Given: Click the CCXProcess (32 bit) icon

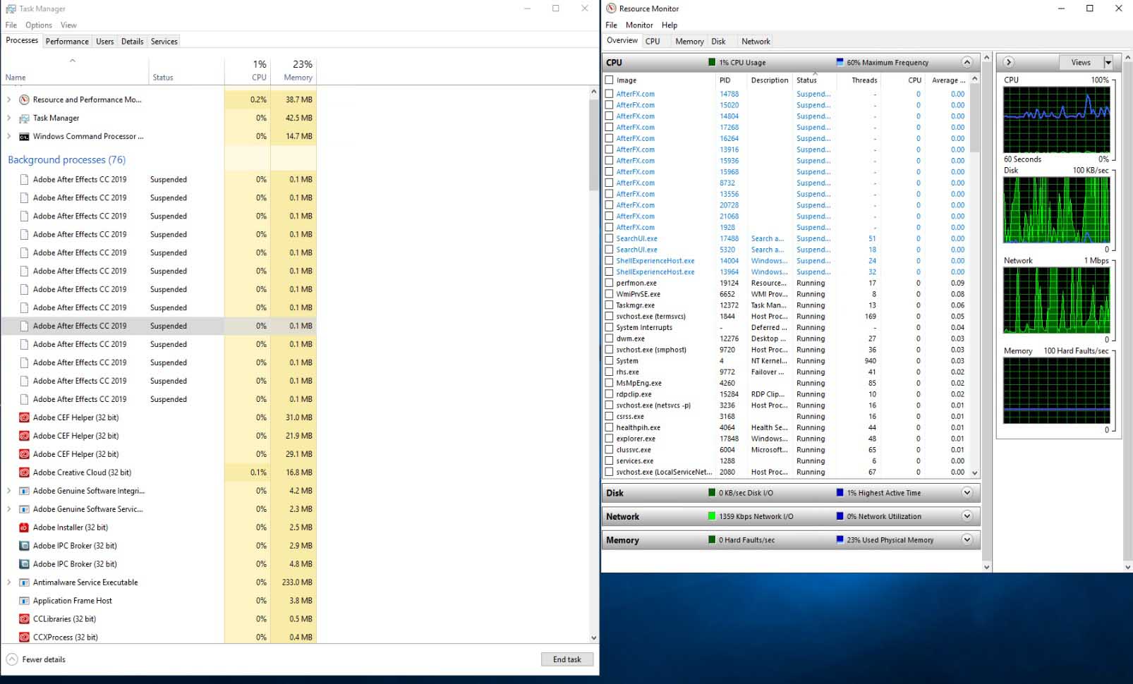Looking at the screenshot, I should coord(24,637).
